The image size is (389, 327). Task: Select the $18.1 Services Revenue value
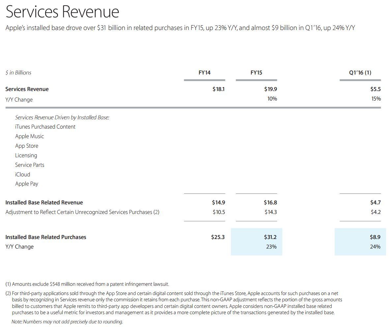coord(219,89)
